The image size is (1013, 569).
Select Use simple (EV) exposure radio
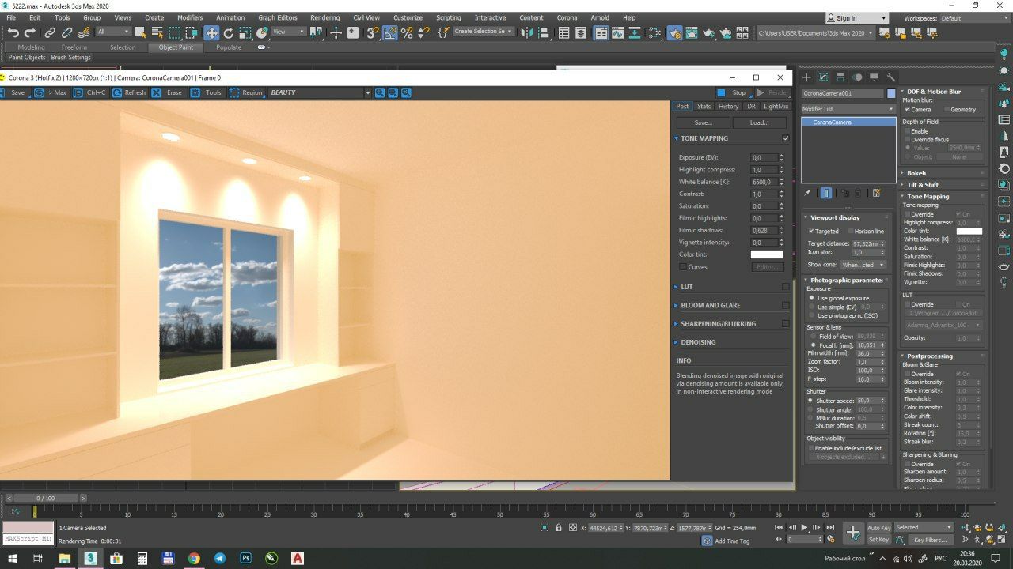point(812,307)
